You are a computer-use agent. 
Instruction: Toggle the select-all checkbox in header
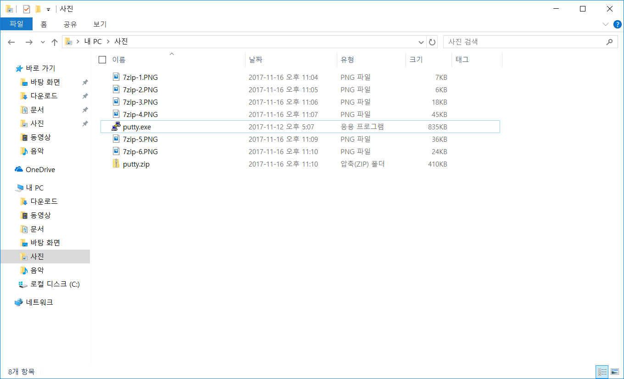pos(102,60)
